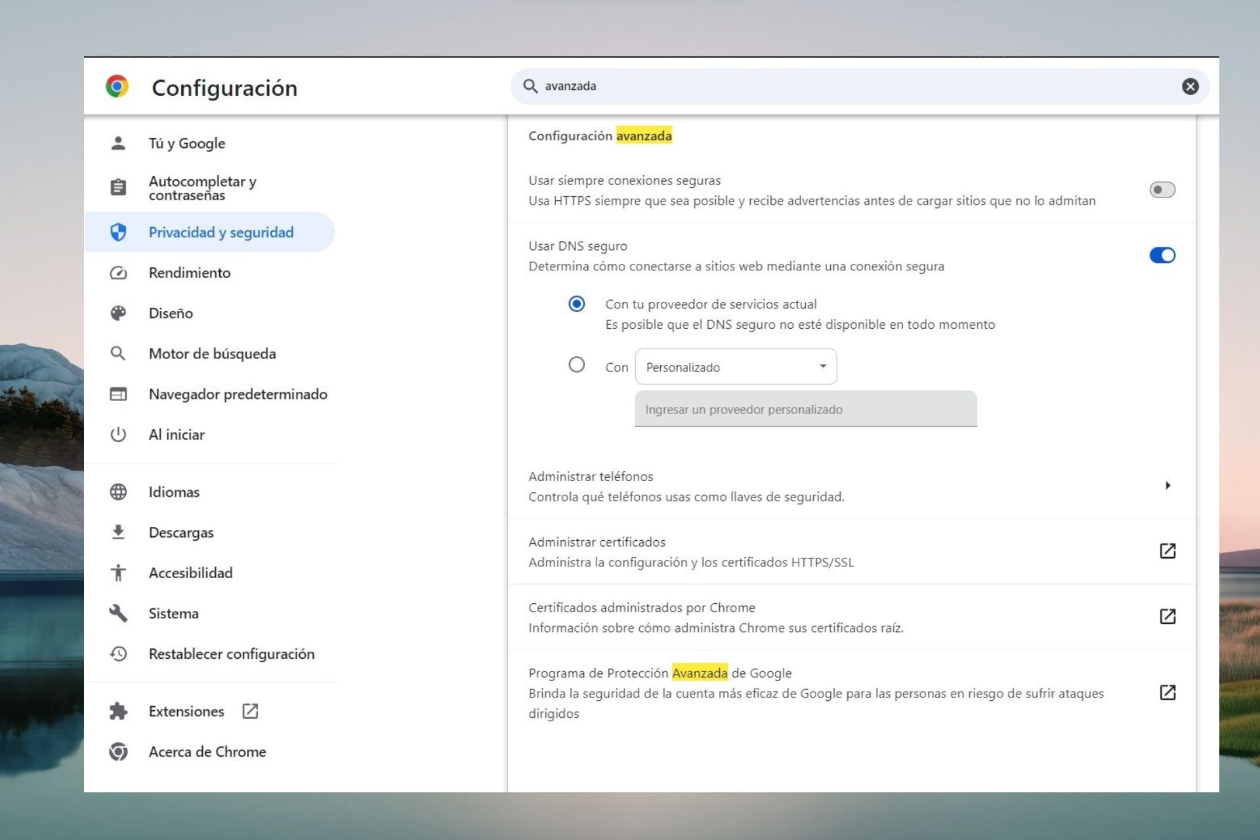Image resolution: width=1260 pixels, height=840 pixels.
Task: Click the puzzle piece icon for Extensiones
Action: point(118,711)
